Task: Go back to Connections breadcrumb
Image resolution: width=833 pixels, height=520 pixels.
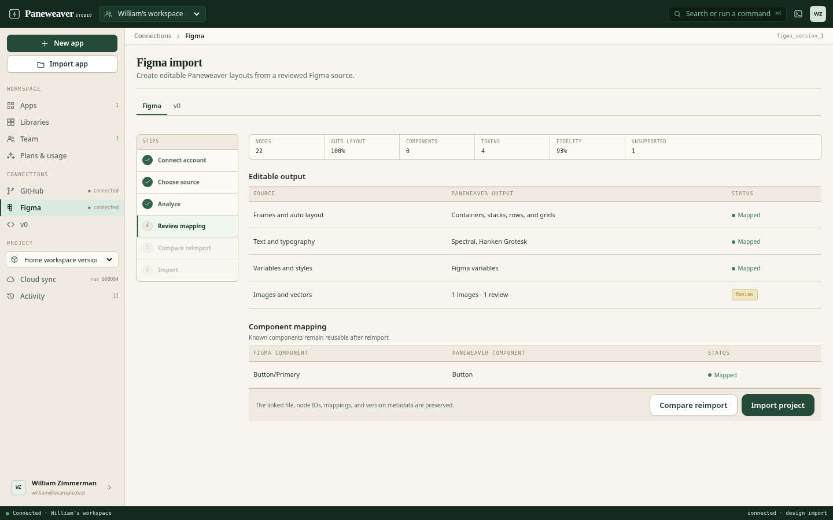Action: (153, 36)
